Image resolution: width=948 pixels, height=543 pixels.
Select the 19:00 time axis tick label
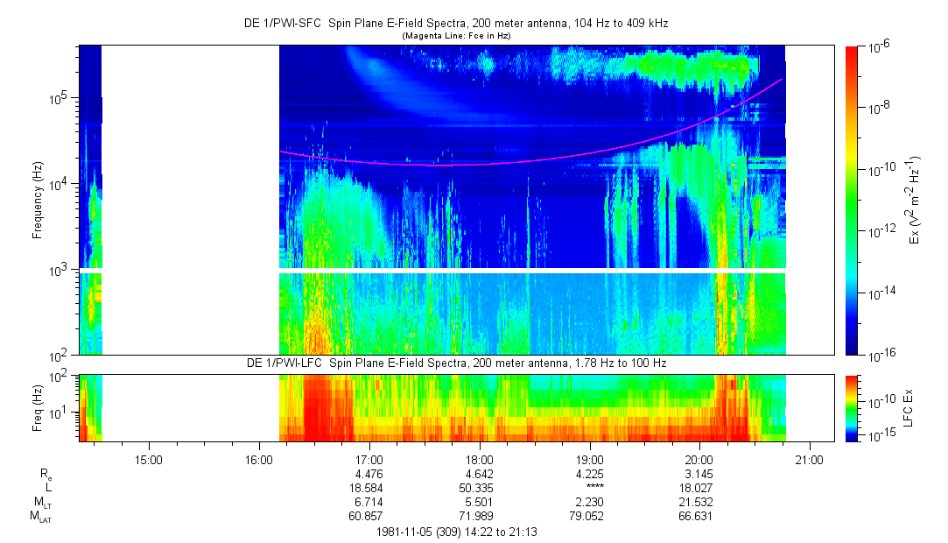(x=590, y=459)
